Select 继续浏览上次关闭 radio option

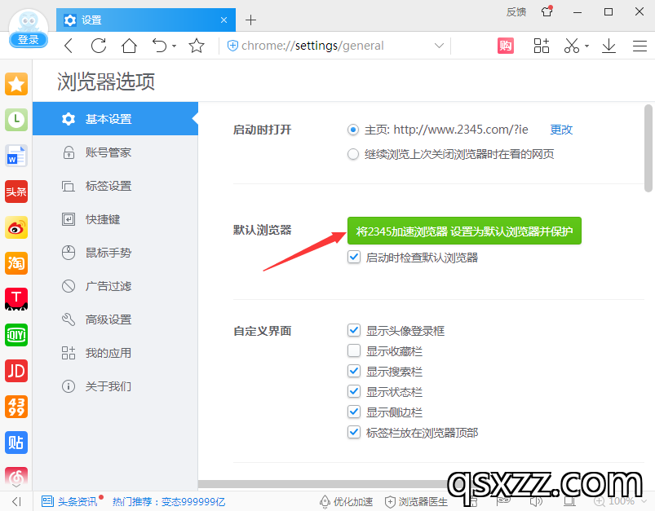pyautogui.click(x=353, y=154)
